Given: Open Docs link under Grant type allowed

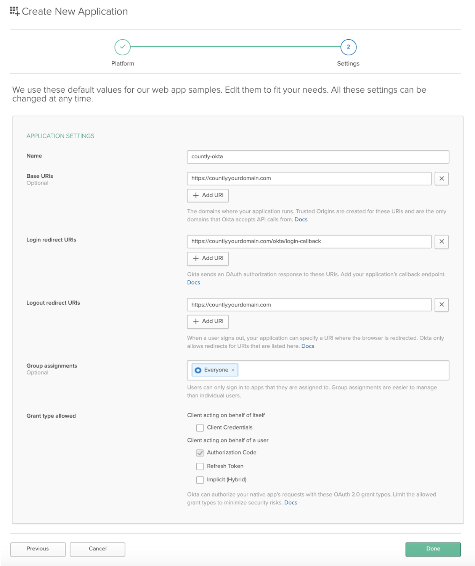Looking at the screenshot, I should 290,503.
